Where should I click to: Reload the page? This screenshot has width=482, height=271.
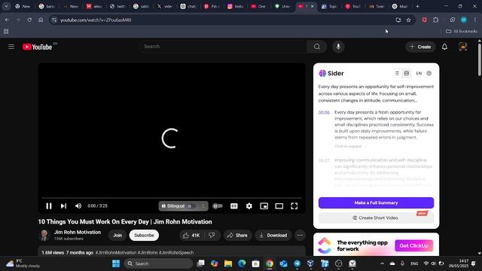coord(29,20)
